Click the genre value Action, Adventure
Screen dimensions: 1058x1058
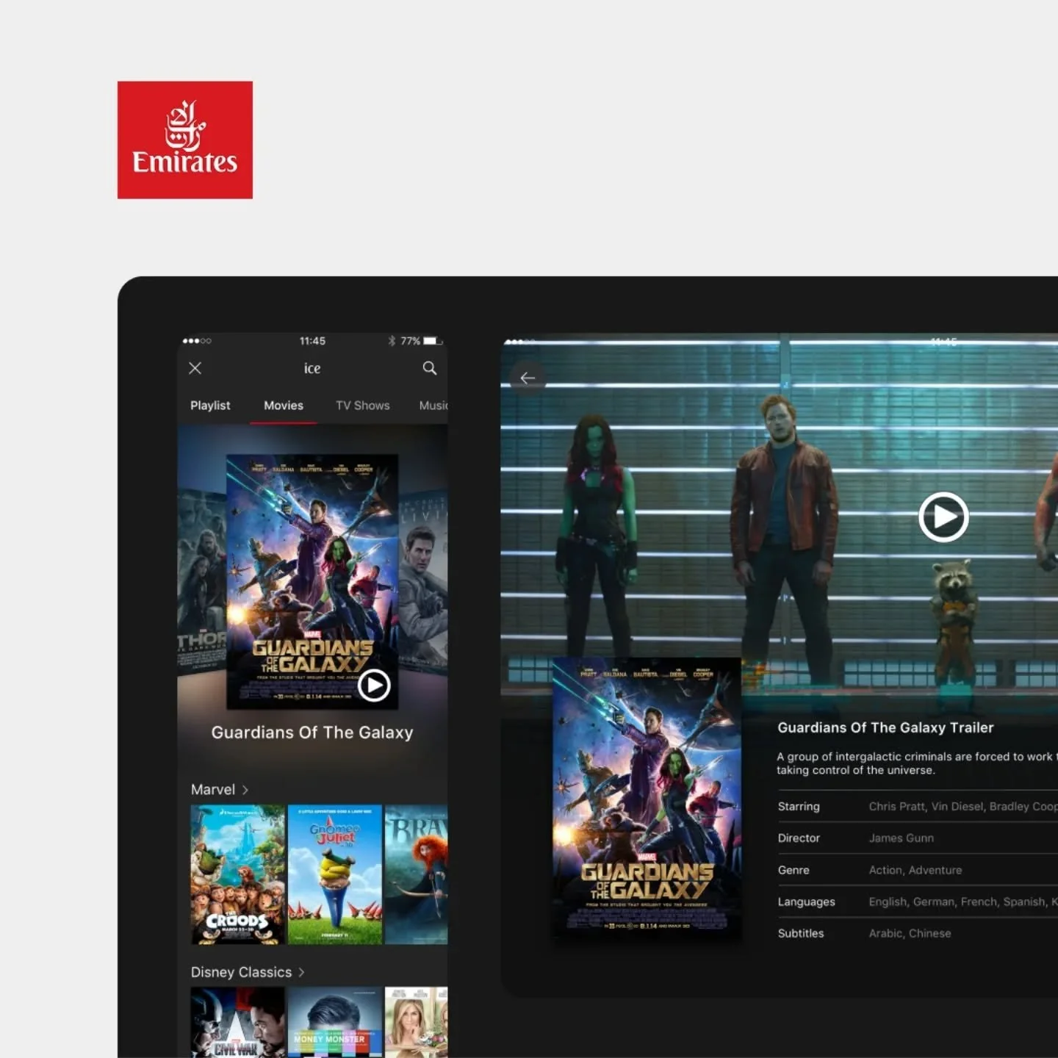click(x=915, y=870)
